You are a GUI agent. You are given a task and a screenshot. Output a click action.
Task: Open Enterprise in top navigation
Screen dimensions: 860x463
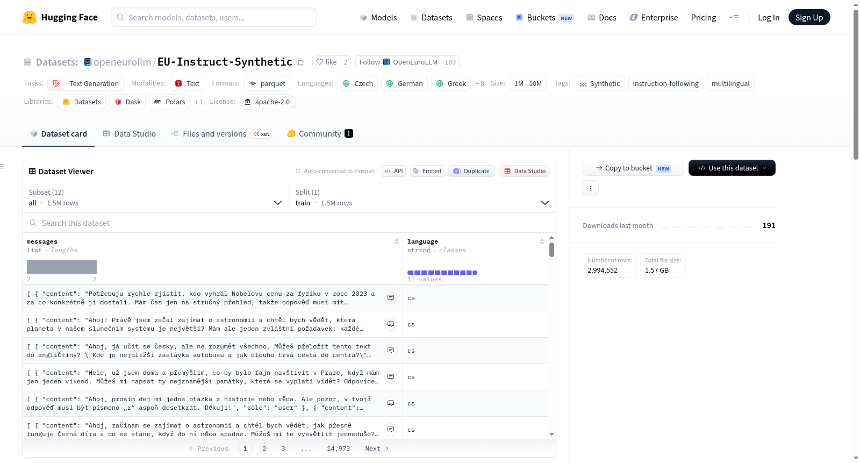click(x=654, y=18)
